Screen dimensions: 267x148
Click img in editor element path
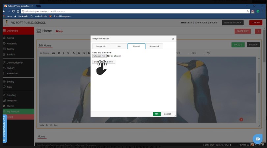[x=56, y=125]
